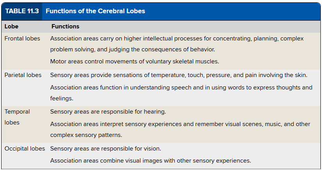Select the sentence about vision
322x170 pixels.
click(106, 149)
